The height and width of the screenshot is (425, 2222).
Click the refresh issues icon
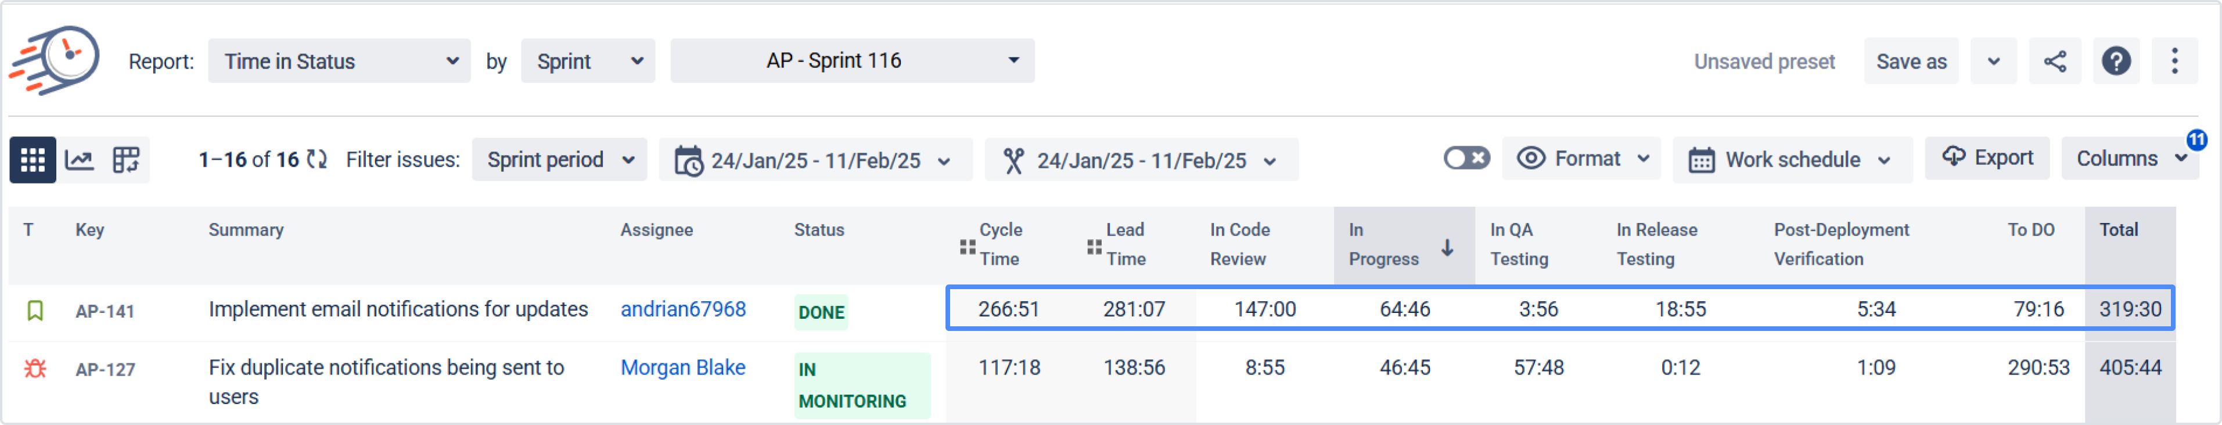pos(317,160)
